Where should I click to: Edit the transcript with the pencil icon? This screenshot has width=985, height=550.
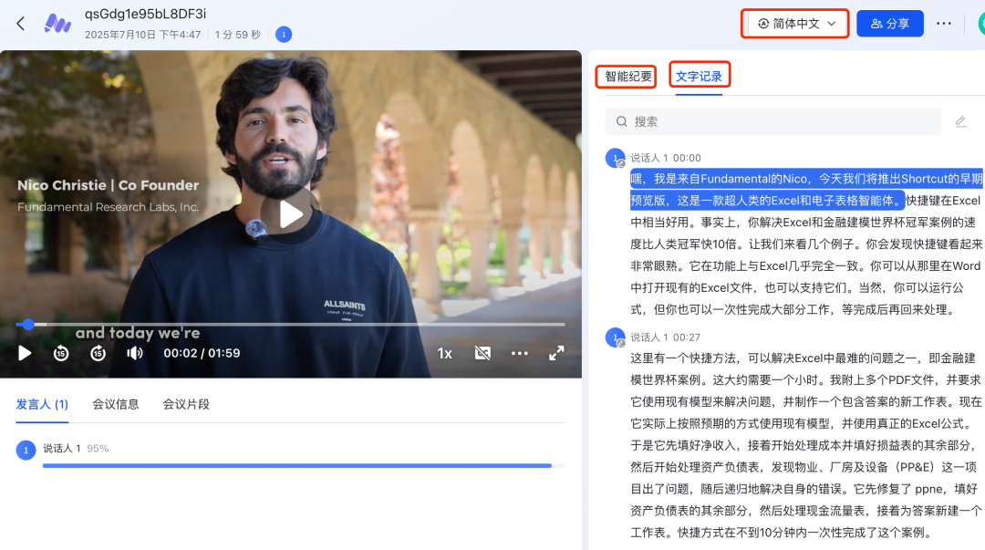pos(960,121)
